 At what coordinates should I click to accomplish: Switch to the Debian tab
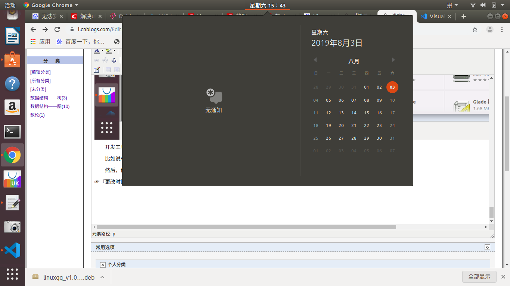[x=125, y=16]
